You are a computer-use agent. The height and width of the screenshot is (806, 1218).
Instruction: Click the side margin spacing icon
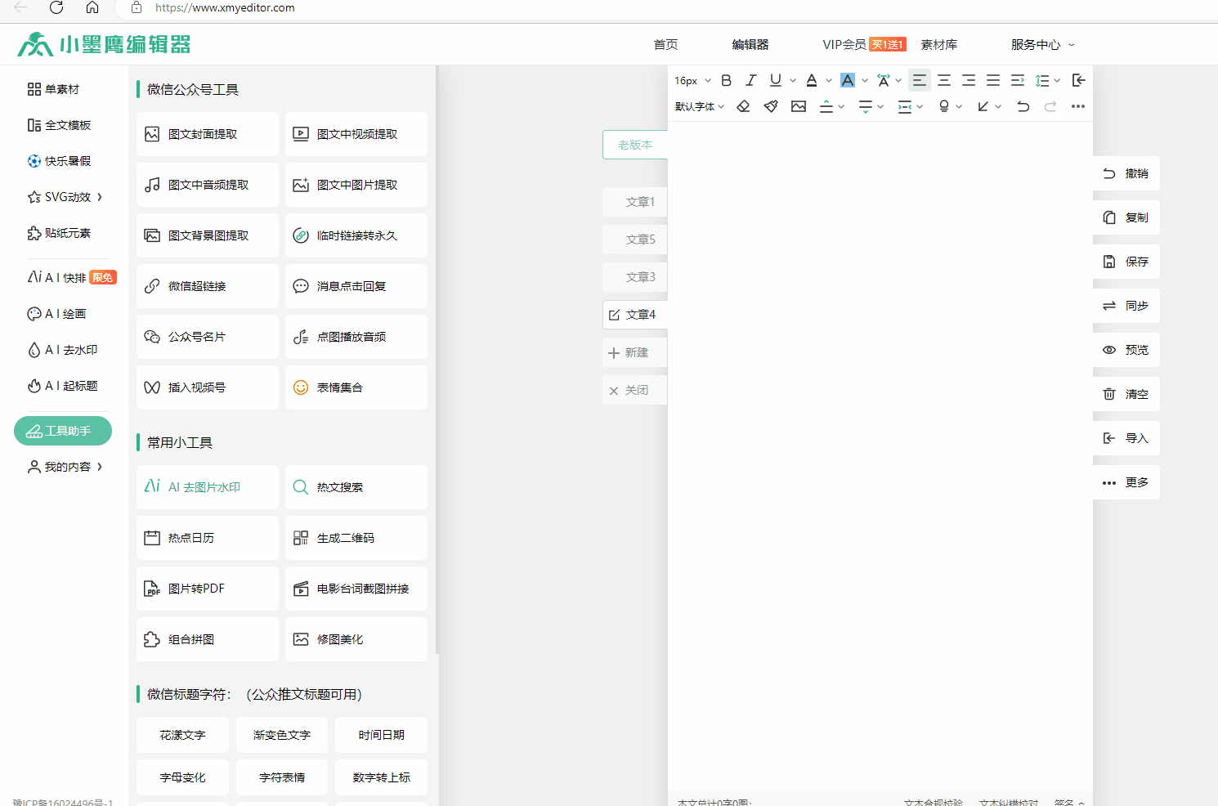pos(905,106)
